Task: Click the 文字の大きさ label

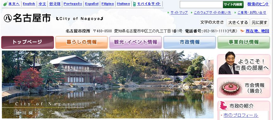Action: coord(212,22)
